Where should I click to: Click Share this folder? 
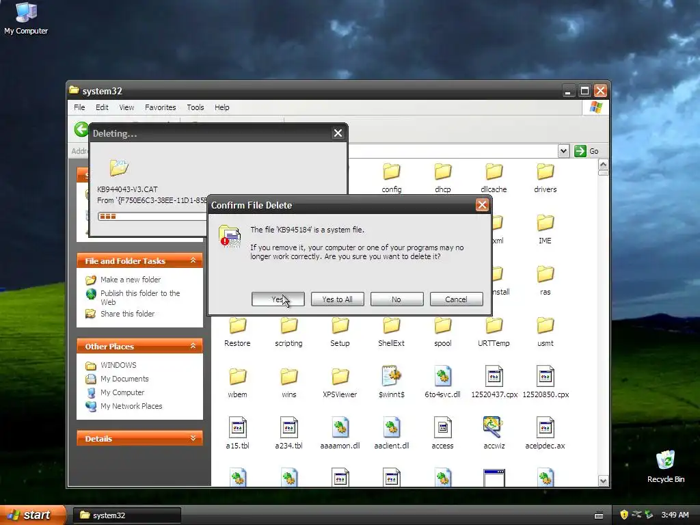[127, 314]
